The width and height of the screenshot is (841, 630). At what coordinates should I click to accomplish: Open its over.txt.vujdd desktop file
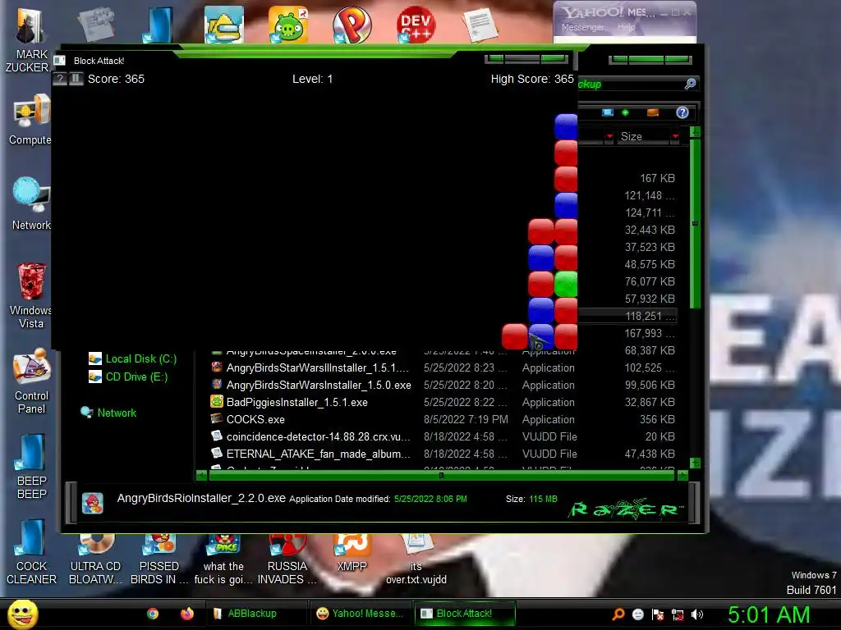[x=416, y=559]
